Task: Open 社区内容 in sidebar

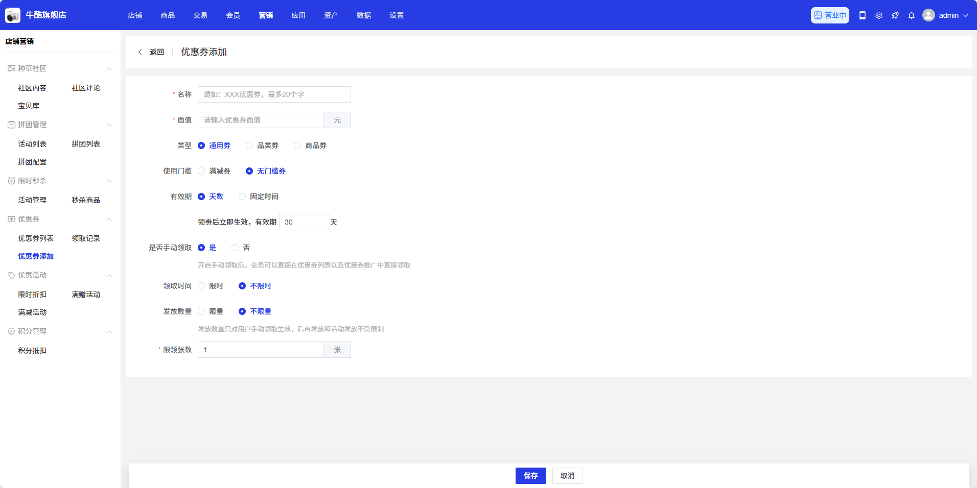Action: coord(32,88)
